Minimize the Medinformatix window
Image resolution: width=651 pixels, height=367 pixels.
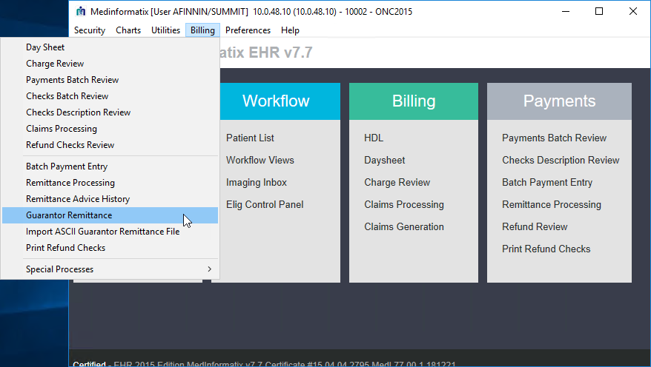566,11
